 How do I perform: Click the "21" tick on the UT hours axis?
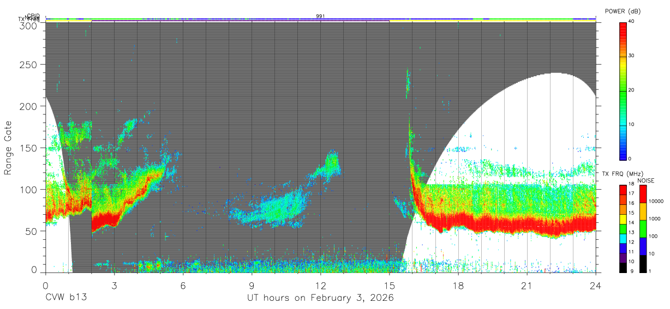(x=527, y=285)
